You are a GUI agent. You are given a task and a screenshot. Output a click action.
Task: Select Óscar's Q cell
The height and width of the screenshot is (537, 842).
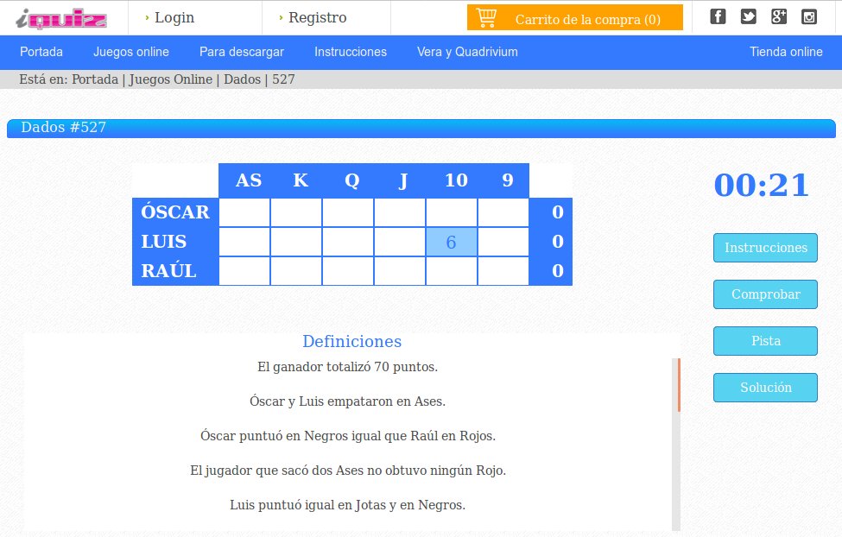pos(348,212)
